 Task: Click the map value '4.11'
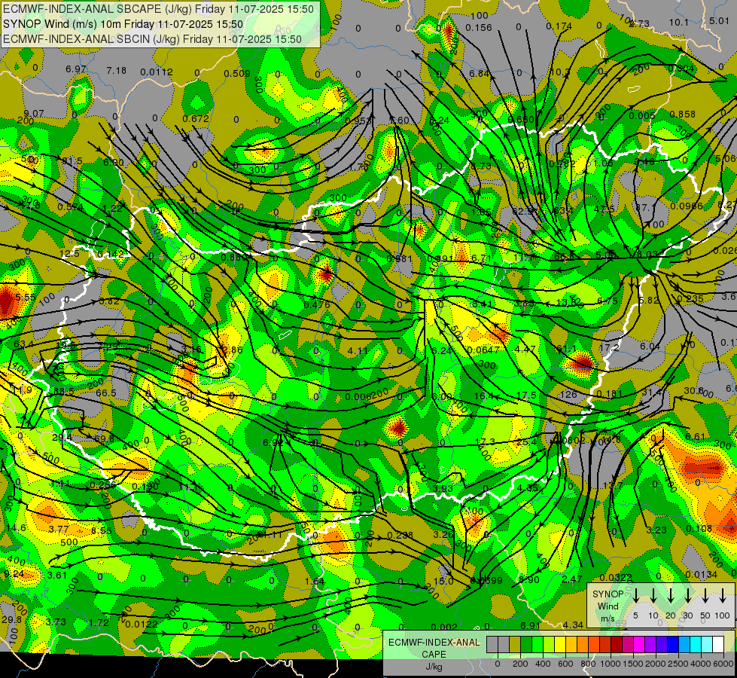358,350
